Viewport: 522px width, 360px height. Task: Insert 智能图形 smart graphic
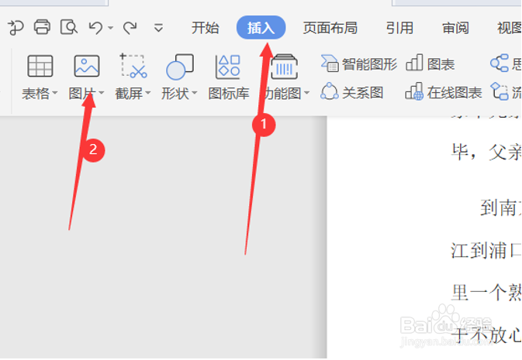359,63
